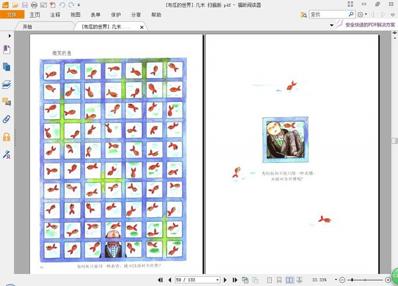Screen dimensions: 398x286
Task: Open the Layers panel
Action: [7, 84]
